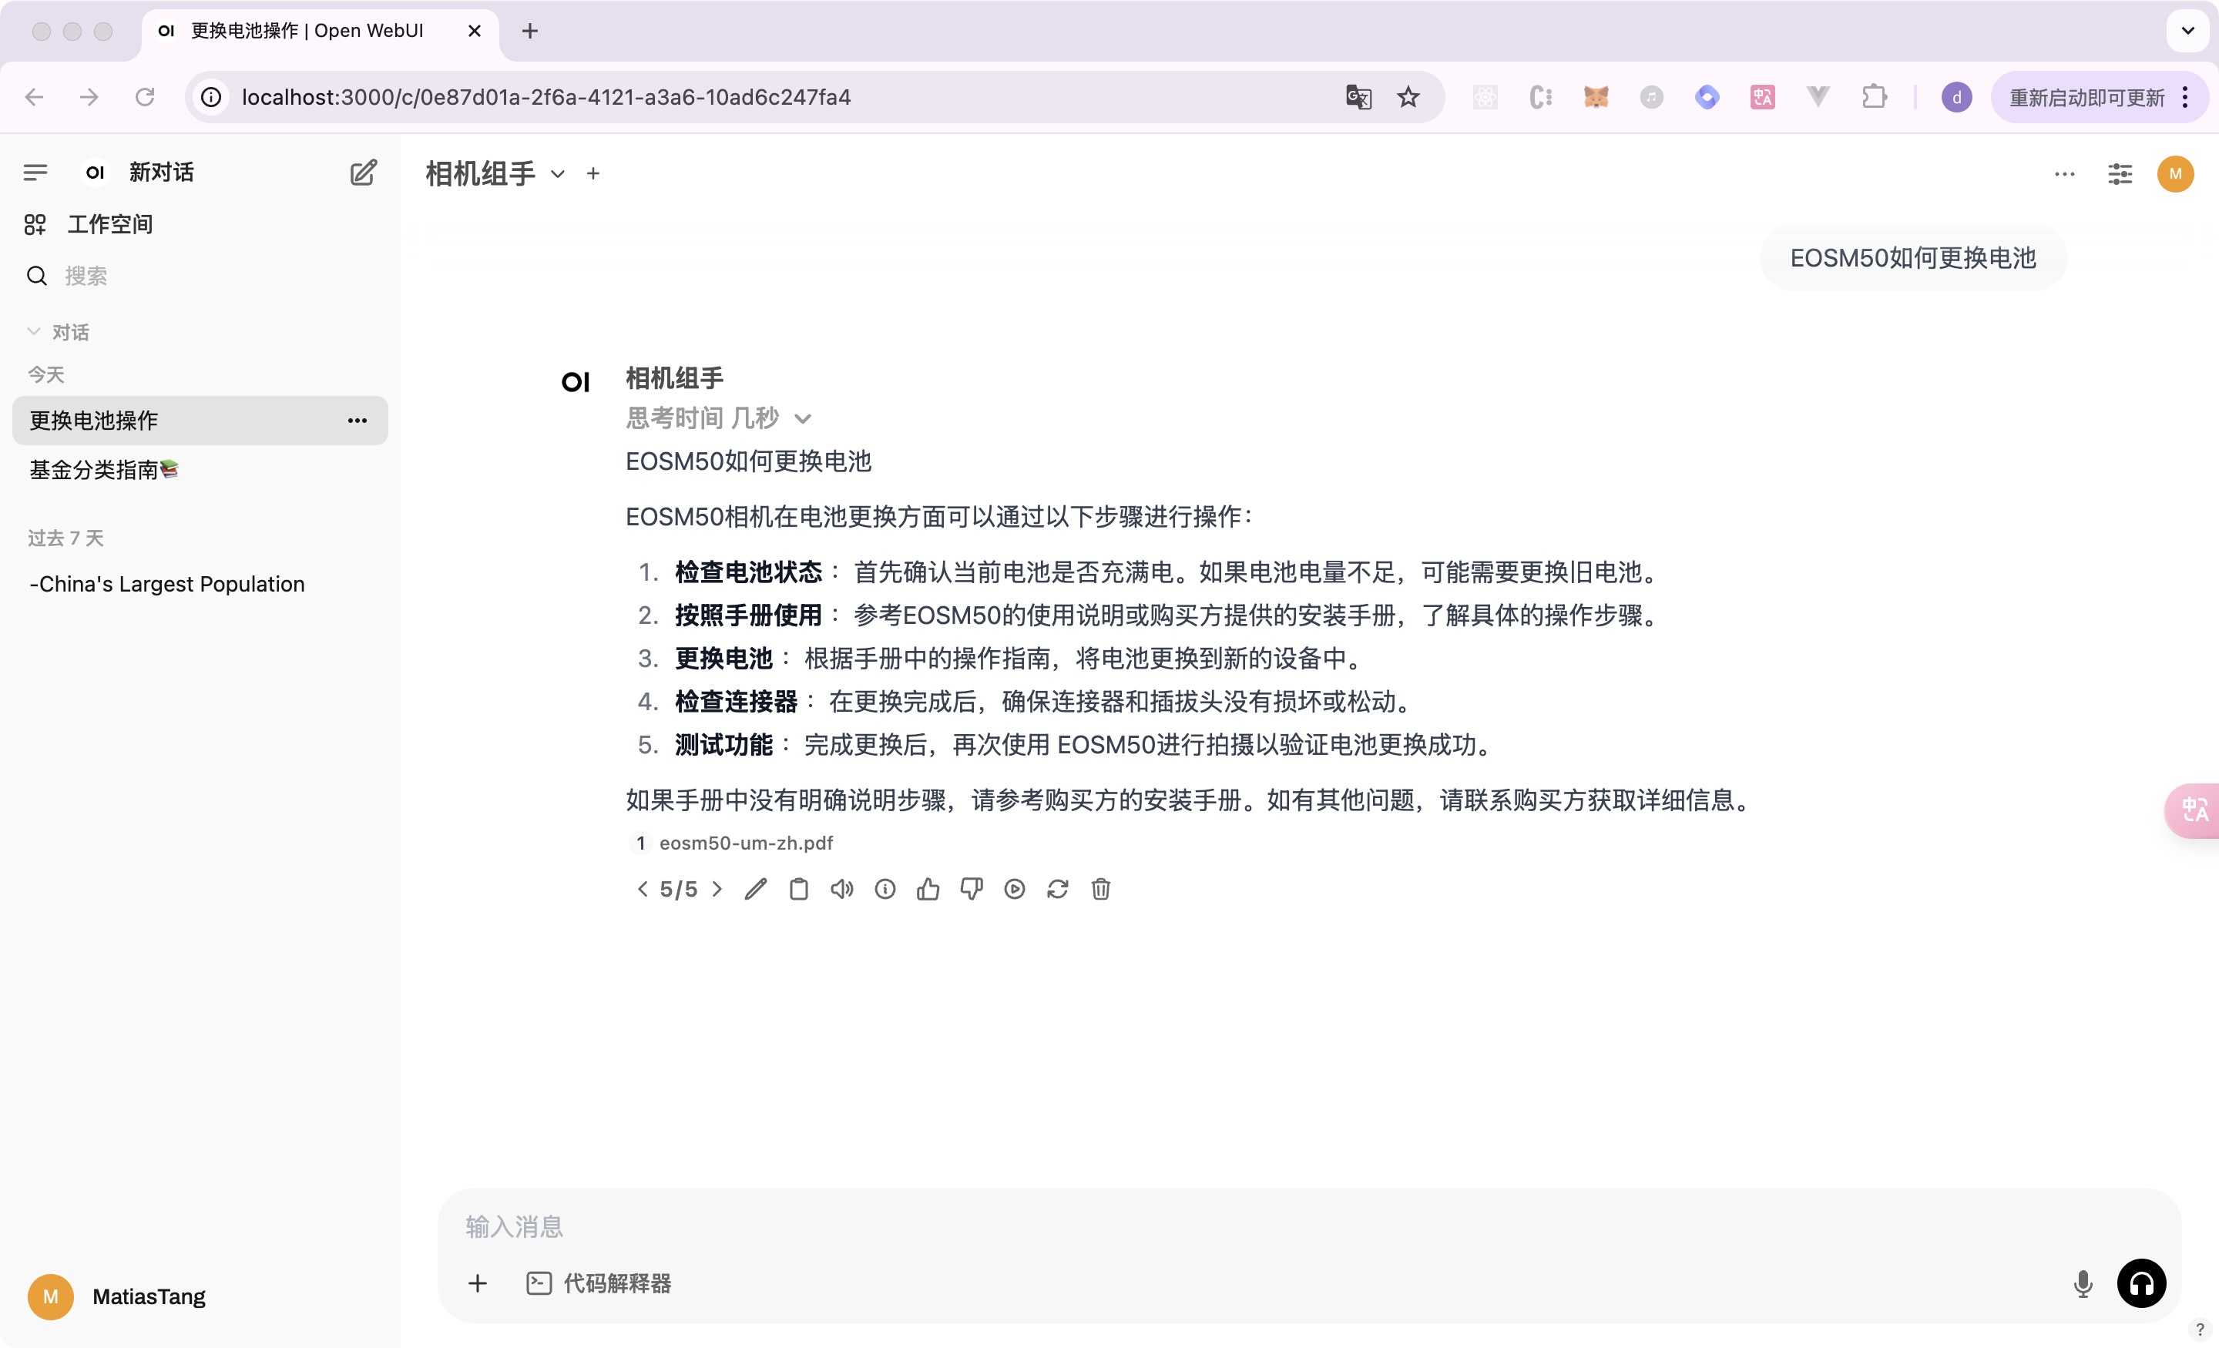This screenshot has height=1348, width=2219.
Task: Close the Open WebUI browser tab
Action: pyautogui.click(x=475, y=31)
